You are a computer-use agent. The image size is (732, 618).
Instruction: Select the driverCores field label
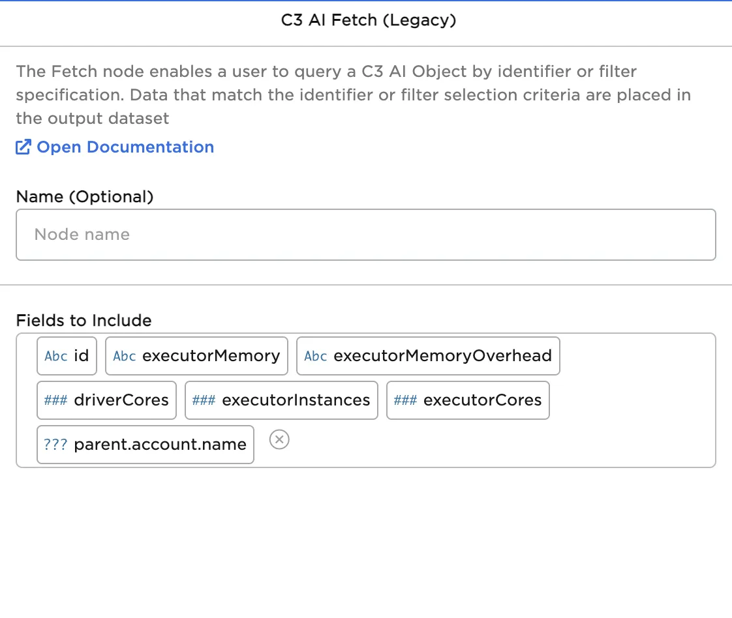coord(121,400)
